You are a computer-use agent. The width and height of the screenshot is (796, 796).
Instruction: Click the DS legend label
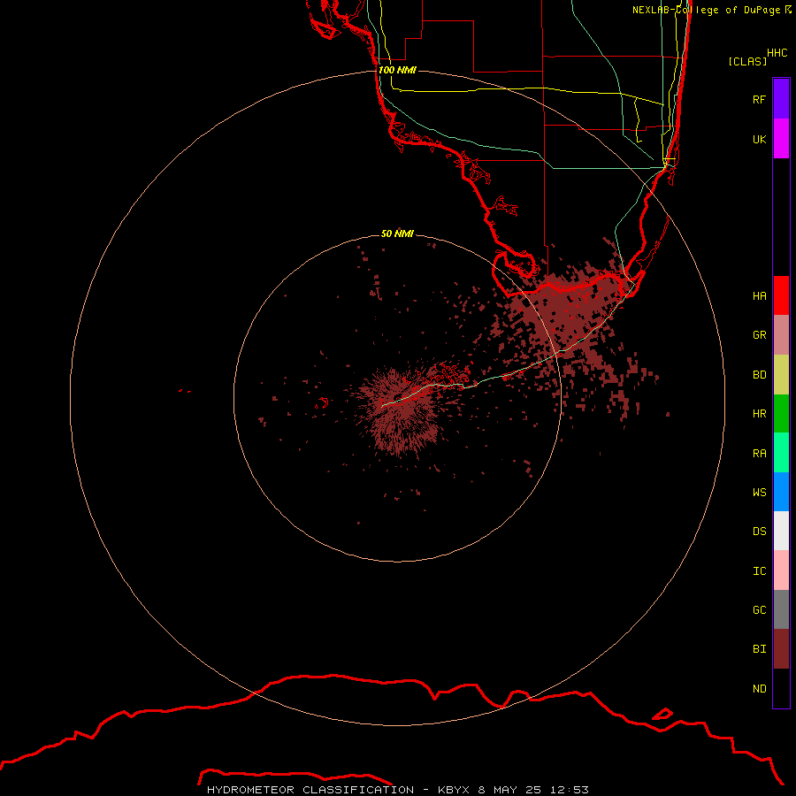point(760,532)
